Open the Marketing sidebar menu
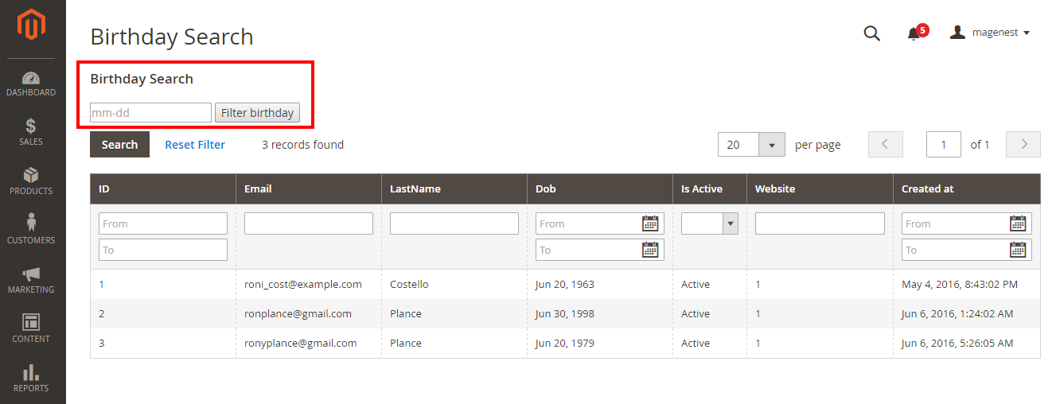The width and height of the screenshot is (1060, 404). pyautogui.click(x=32, y=281)
